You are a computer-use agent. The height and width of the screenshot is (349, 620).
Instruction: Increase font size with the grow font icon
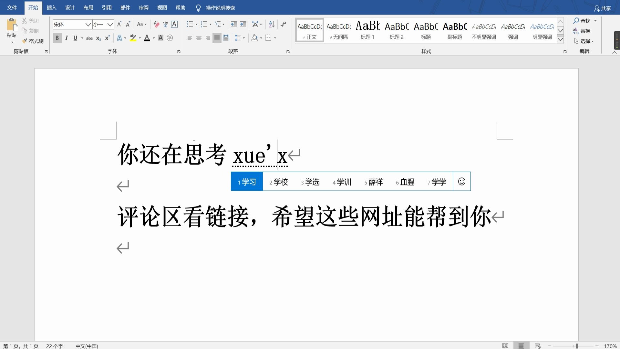[x=119, y=24]
